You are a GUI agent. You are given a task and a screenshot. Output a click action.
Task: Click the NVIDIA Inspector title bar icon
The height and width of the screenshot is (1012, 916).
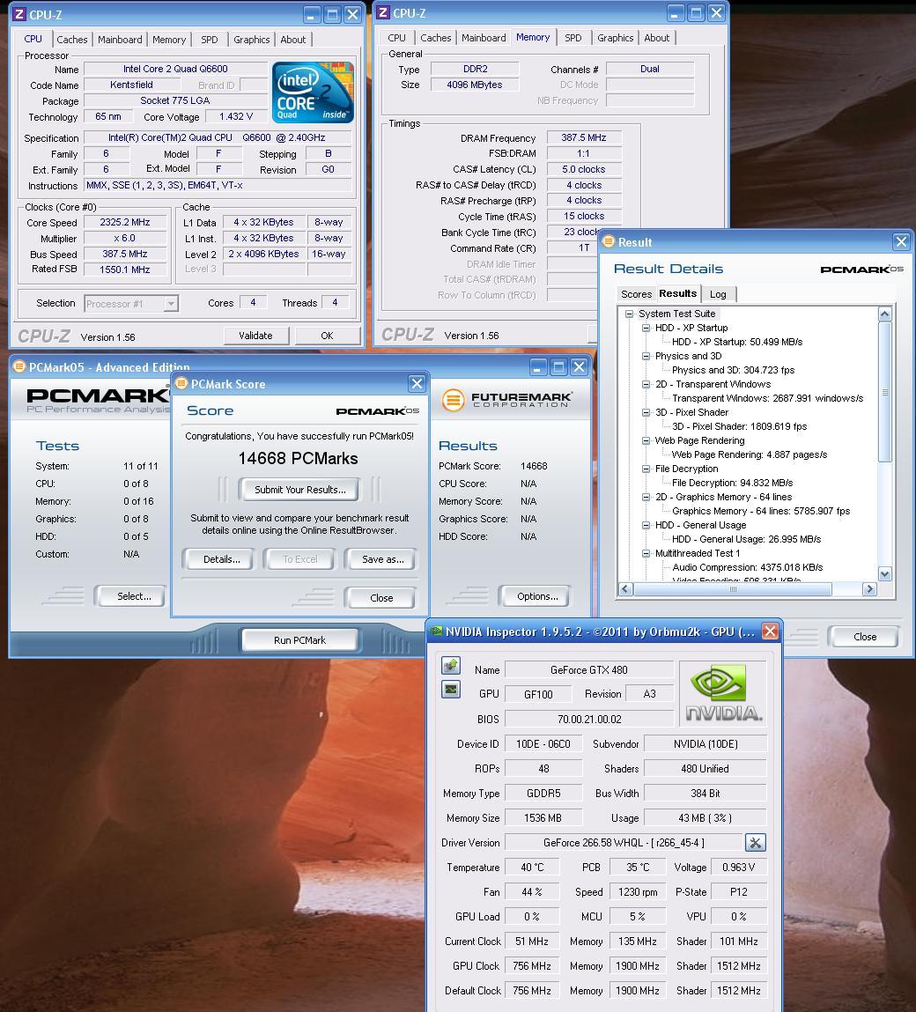[436, 632]
